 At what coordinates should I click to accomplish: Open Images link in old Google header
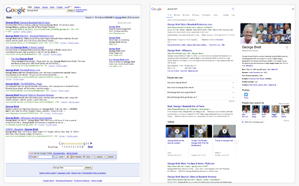pos(37,7)
